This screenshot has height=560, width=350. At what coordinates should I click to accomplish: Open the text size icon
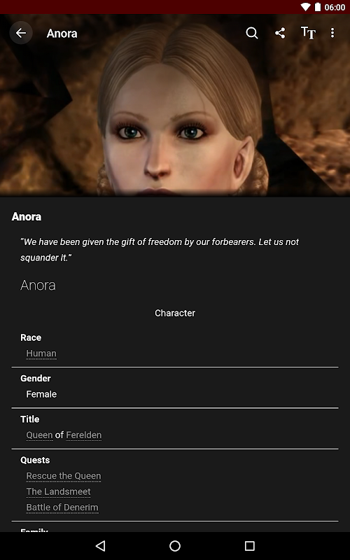click(308, 33)
